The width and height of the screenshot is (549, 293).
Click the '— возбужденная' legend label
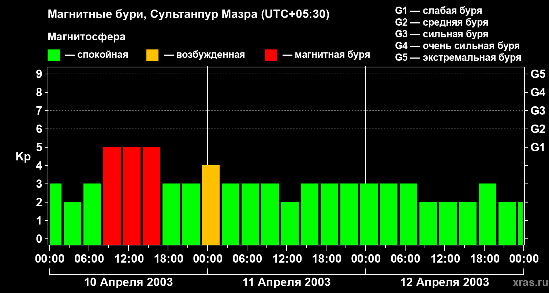point(204,55)
